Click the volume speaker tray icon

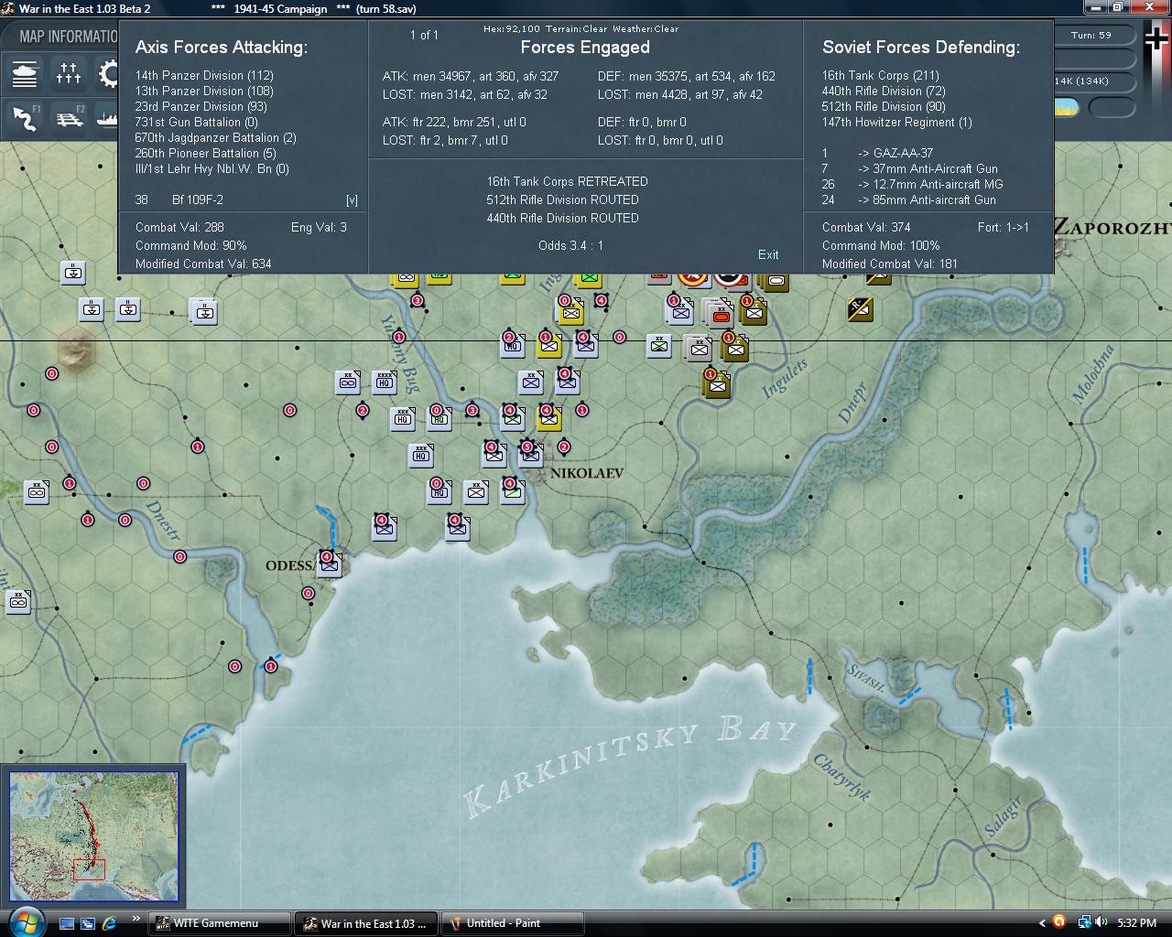coord(1101,922)
